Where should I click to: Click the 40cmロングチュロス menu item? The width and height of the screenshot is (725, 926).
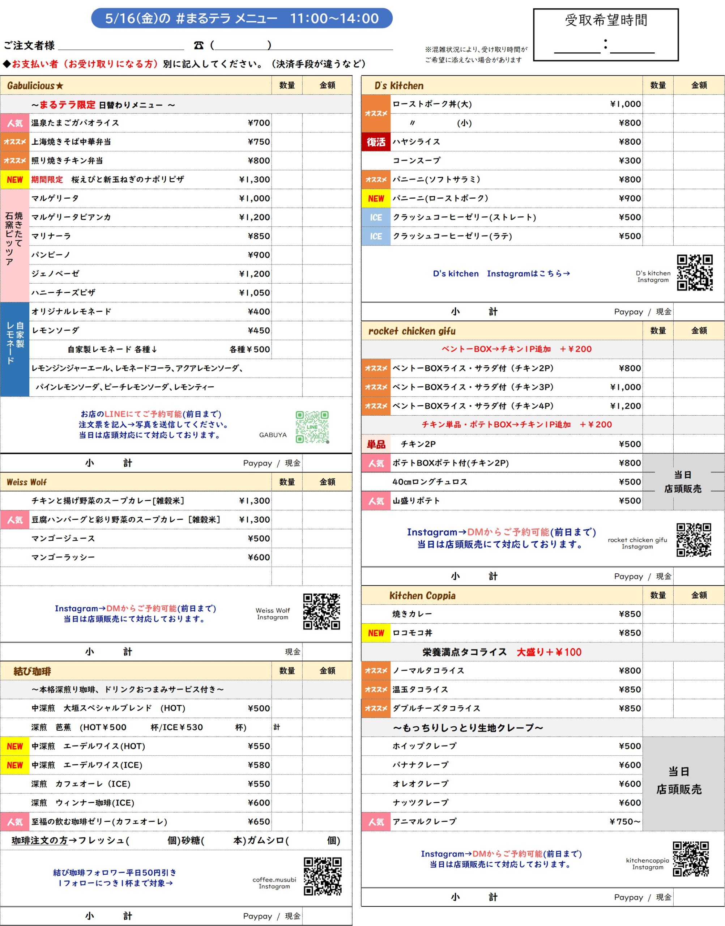[x=430, y=482]
